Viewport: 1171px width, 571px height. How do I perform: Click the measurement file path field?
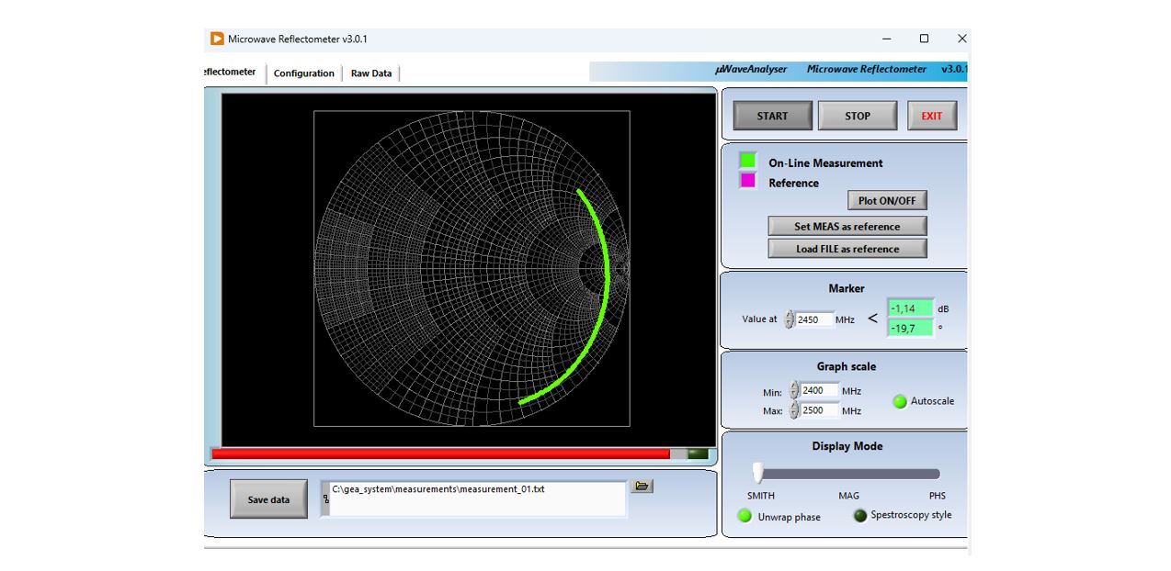[478, 498]
